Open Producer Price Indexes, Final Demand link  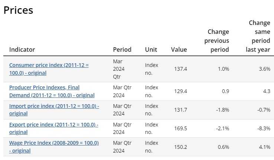click(x=45, y=87)
